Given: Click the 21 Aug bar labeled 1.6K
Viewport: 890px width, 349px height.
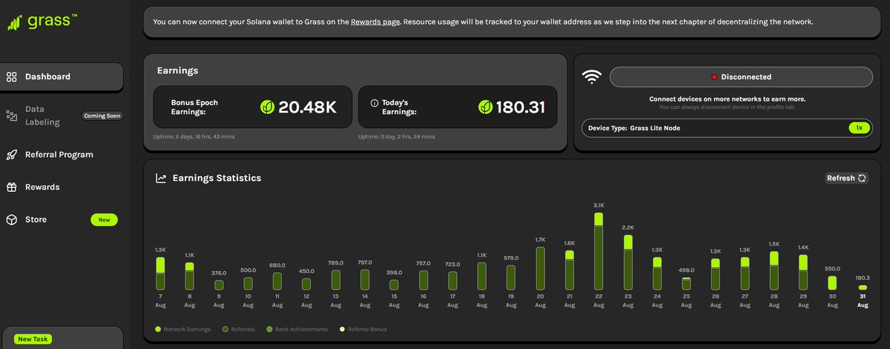Looking at the screenshot, I should pyautogui.click(x=570, y=270).
